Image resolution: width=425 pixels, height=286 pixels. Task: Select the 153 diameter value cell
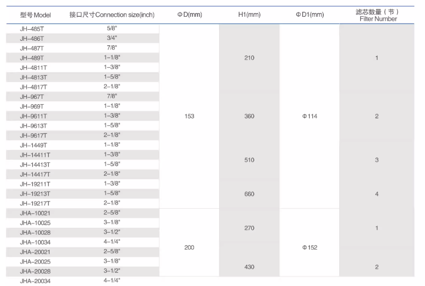189,116
